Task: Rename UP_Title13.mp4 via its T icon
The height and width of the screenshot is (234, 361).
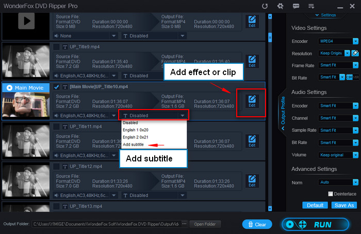Action: point(65,206)
